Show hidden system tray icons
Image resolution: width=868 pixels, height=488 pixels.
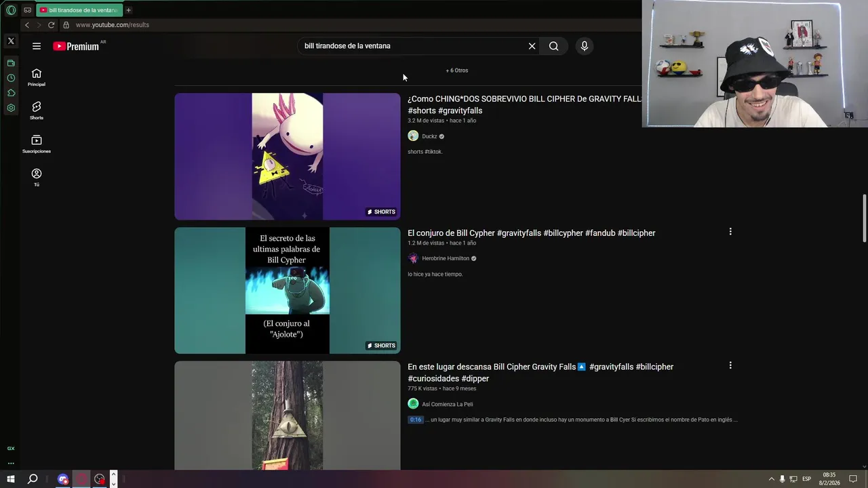(x=771, y=479)
